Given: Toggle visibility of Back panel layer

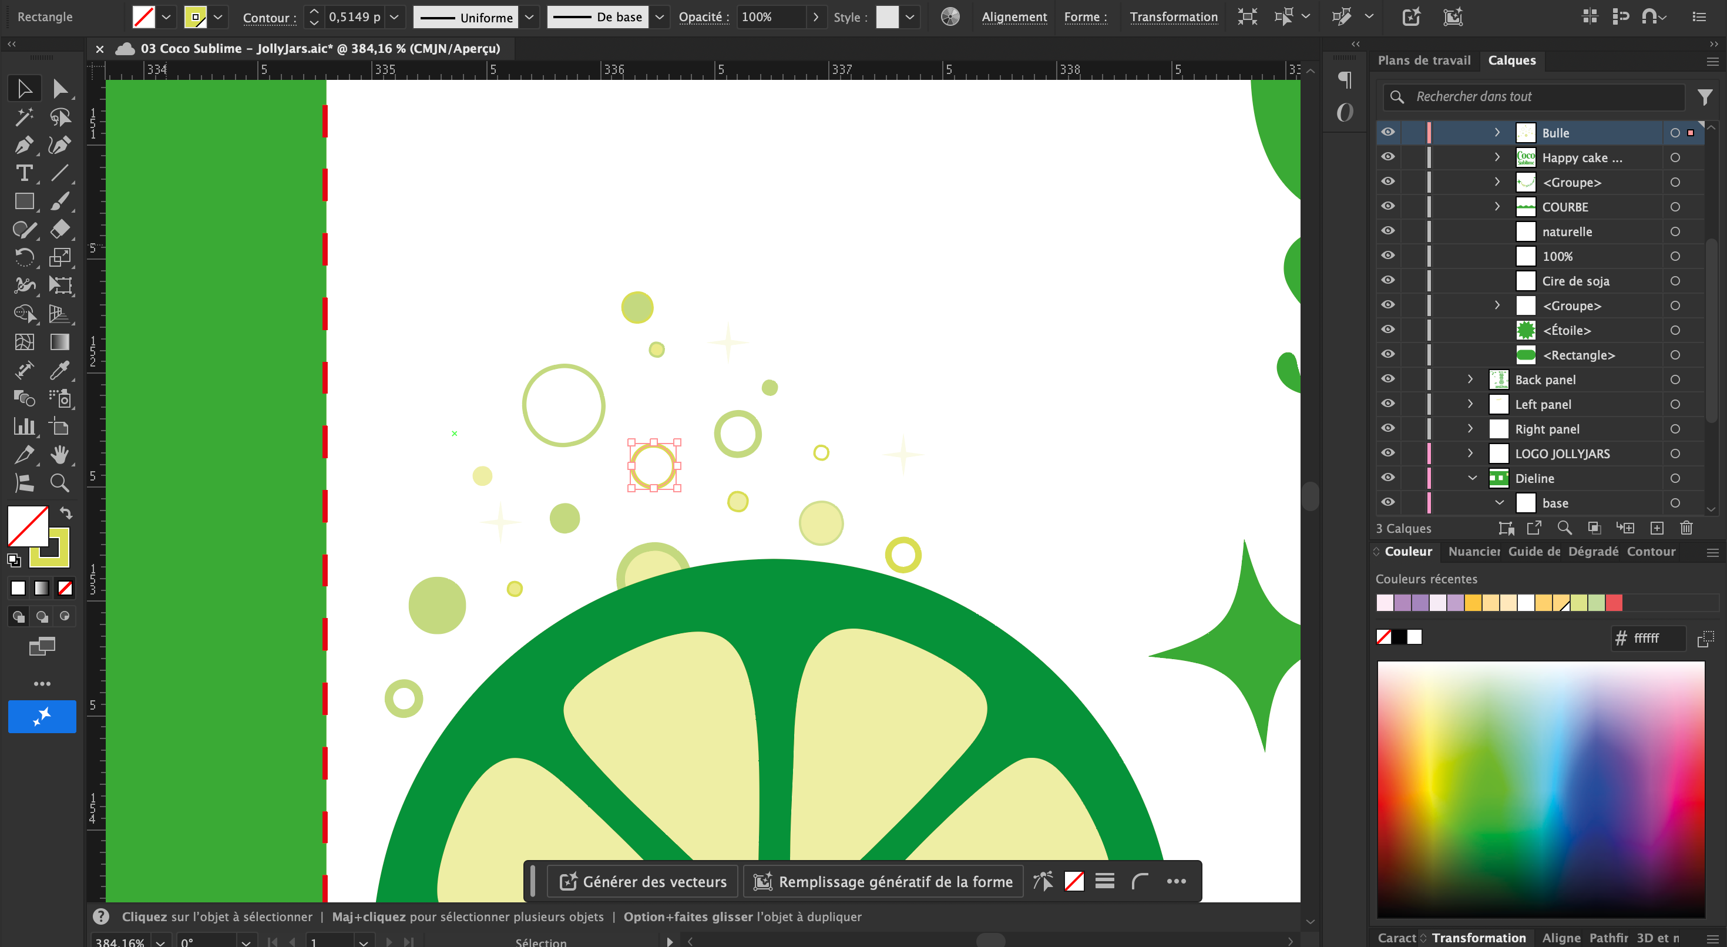Looking at the screenshot, I should (x=1387, y=380).
